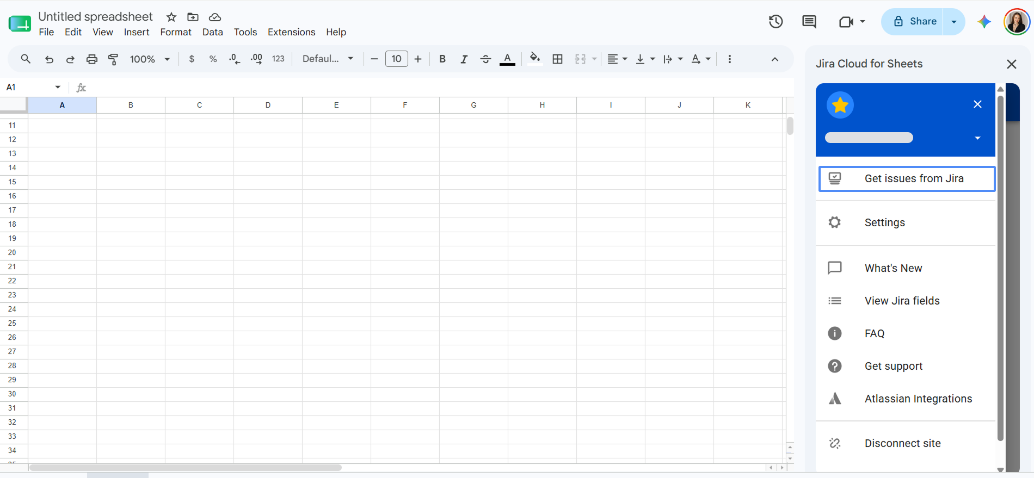Open the Default font dropdown
Image resolution: width=1034 pixels, height=478 pixels.
[328, 59]
